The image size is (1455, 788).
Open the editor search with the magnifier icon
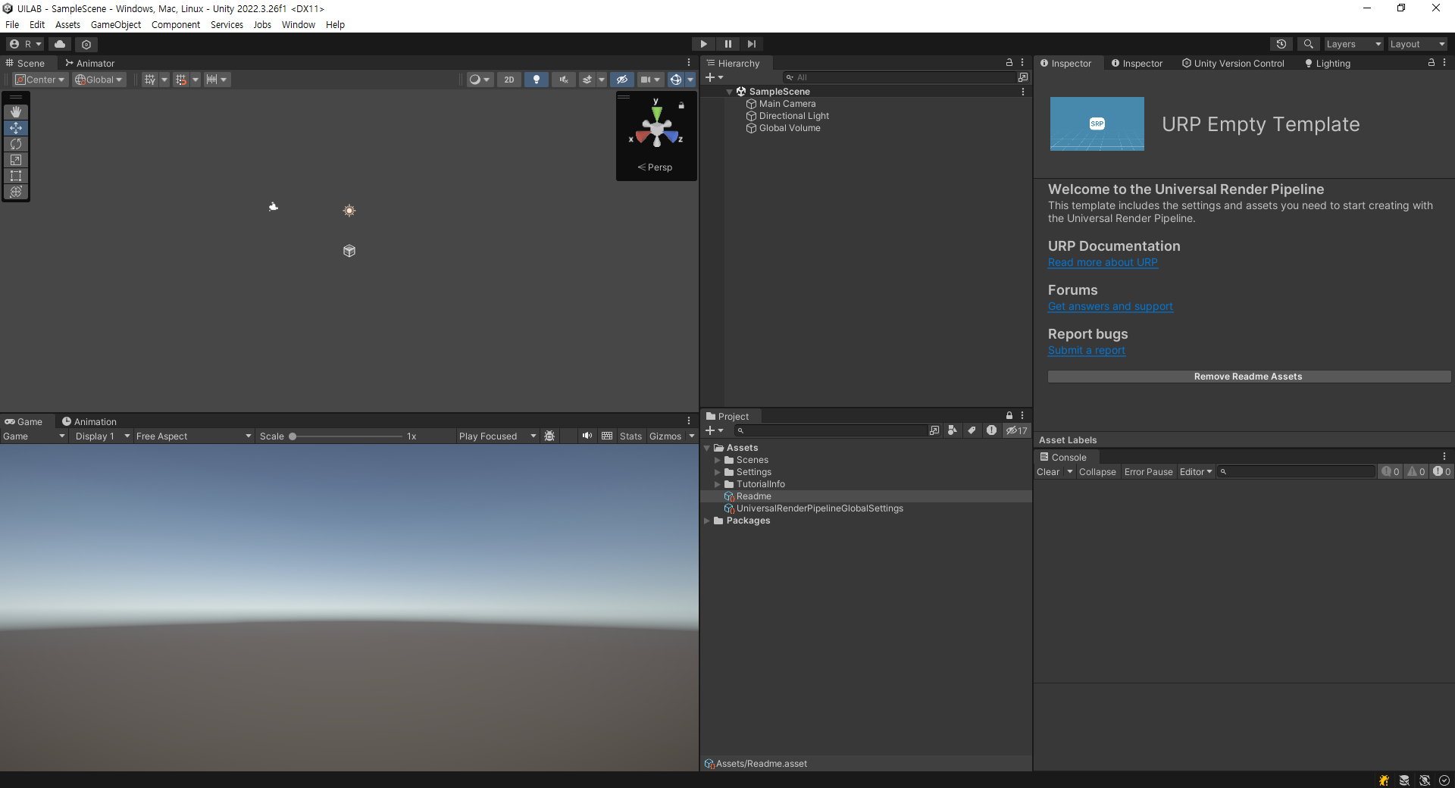(x=1308, y=43)
